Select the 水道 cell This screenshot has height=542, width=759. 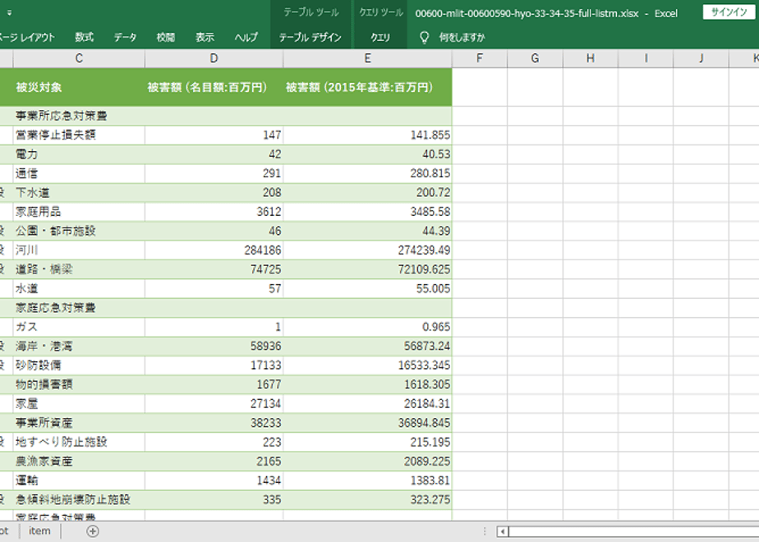[x=79, y=289]
